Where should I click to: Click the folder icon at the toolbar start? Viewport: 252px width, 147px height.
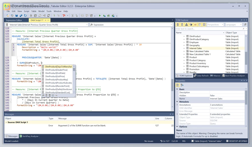7,15
